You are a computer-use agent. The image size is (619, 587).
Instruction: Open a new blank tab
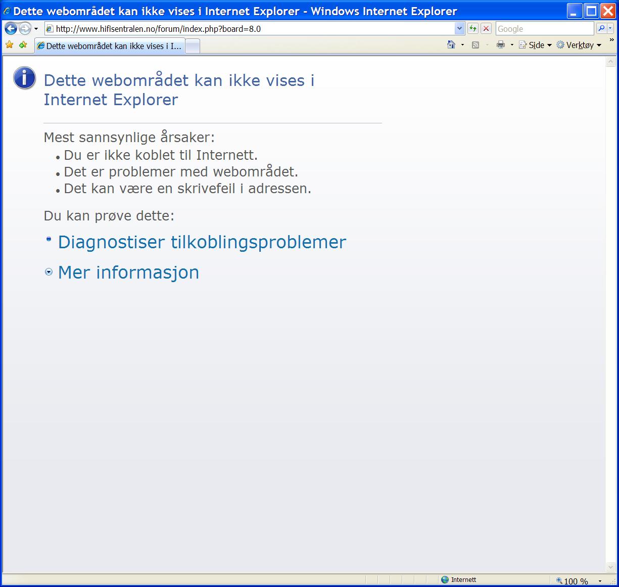point(193,47)
